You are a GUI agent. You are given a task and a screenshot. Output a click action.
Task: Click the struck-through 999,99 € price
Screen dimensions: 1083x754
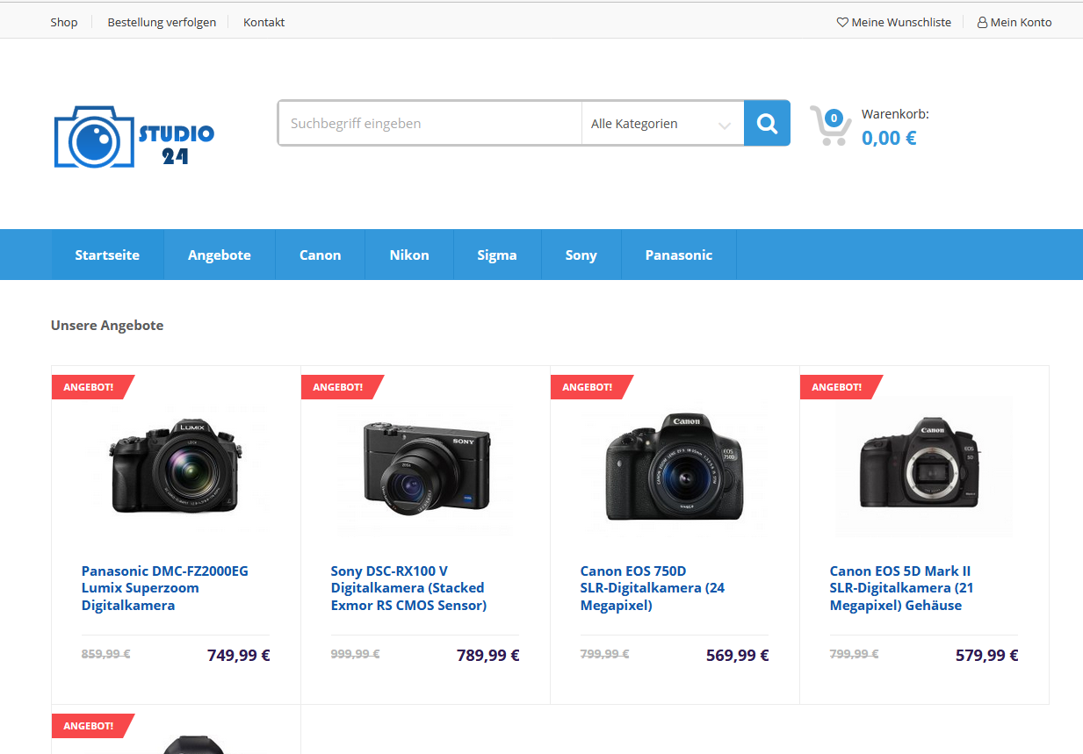tap(355, 654)
